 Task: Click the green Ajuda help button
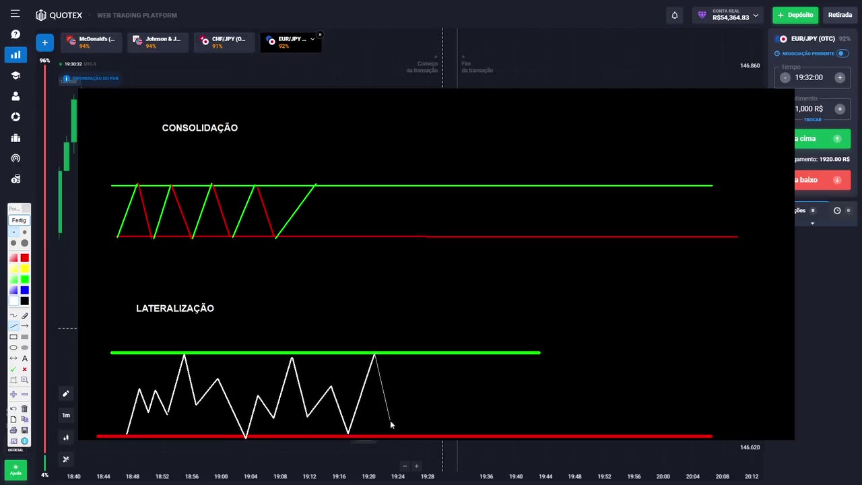[x=15, y=470]
